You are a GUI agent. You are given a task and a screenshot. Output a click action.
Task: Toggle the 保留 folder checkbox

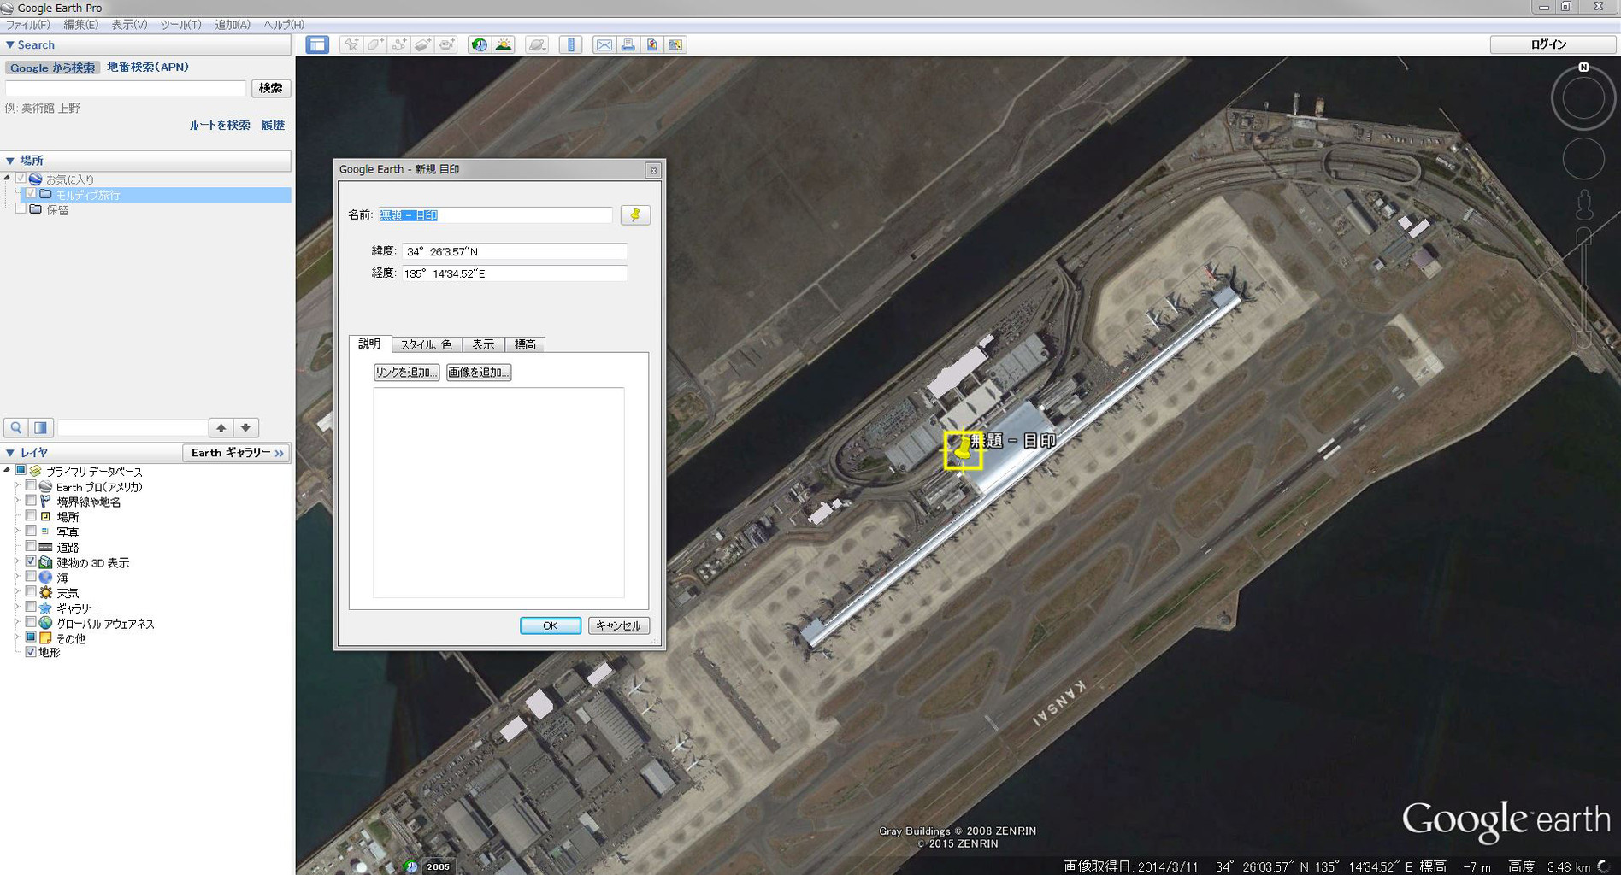21,208
